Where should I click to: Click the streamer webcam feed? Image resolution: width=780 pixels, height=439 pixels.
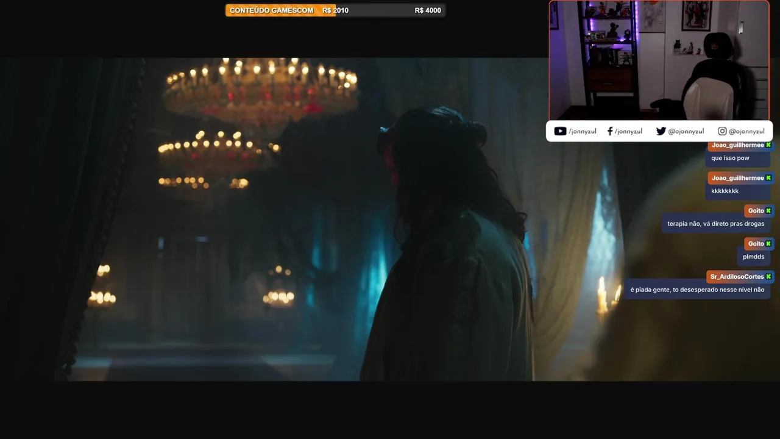pyautogui.click(x=659, y=60)
